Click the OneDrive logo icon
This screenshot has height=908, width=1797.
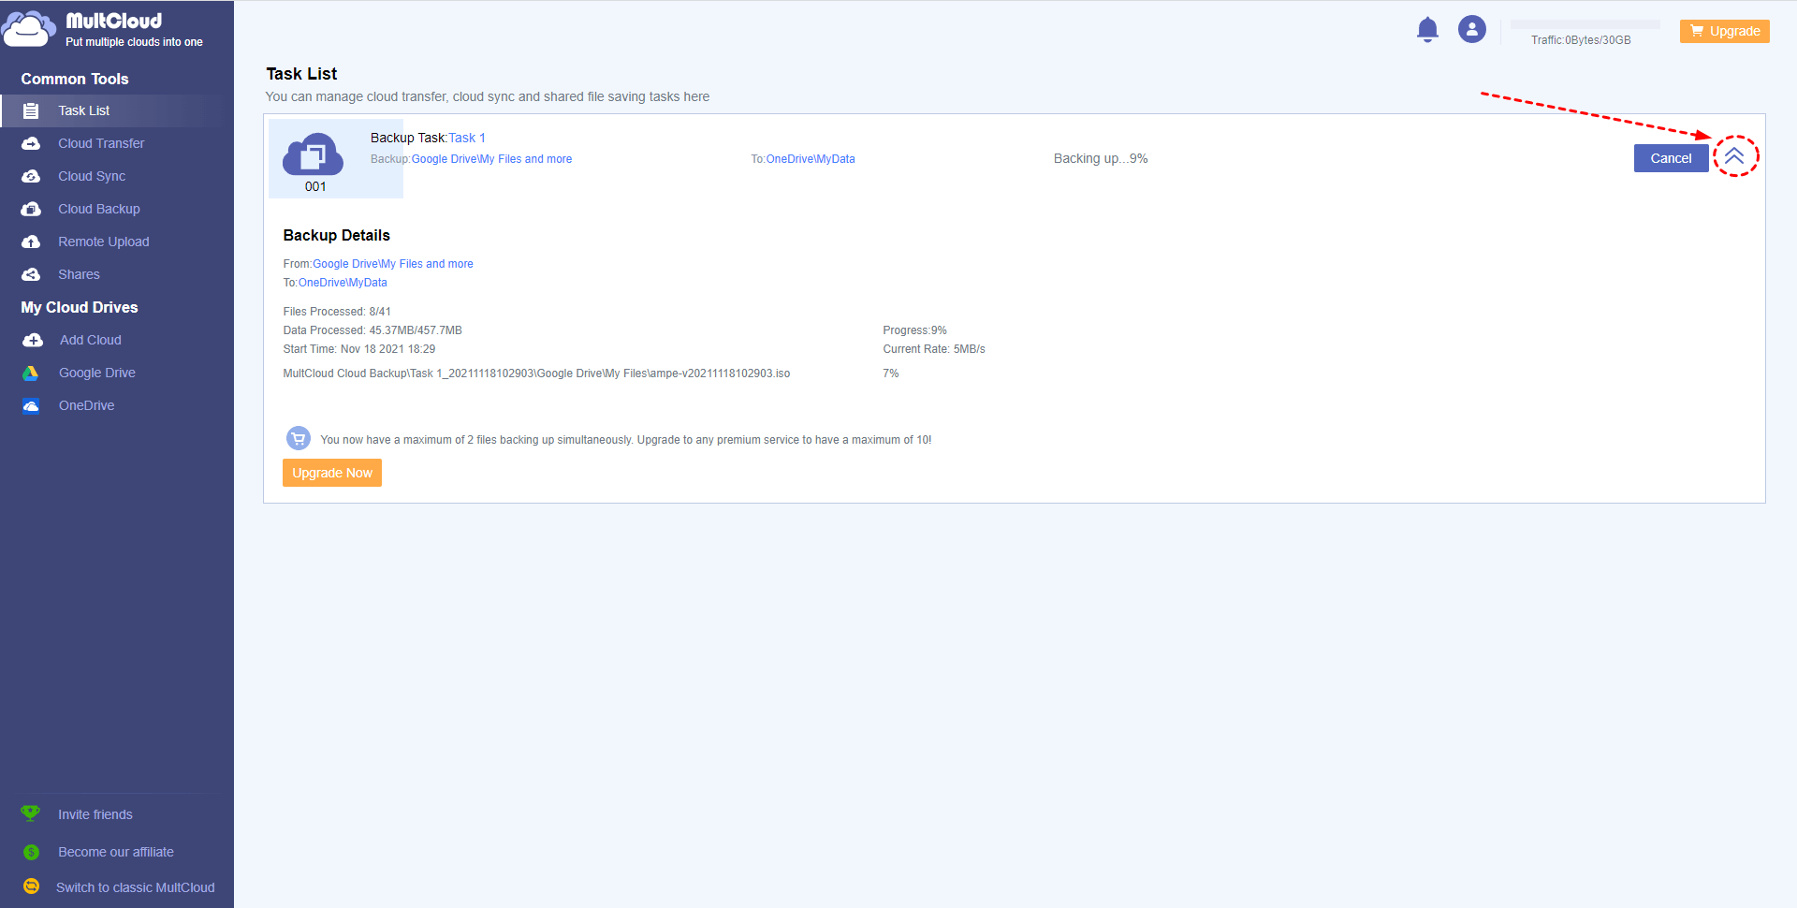pyautogui.click(x=31, y=405)
